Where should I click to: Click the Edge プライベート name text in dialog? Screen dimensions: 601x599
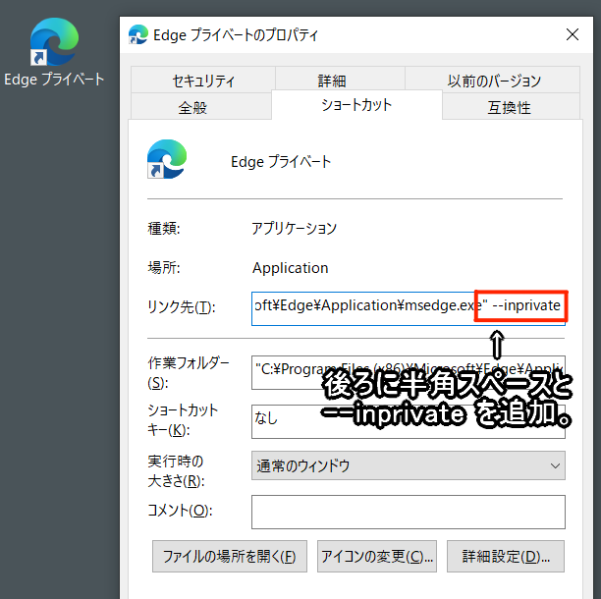tap(281, 162)
